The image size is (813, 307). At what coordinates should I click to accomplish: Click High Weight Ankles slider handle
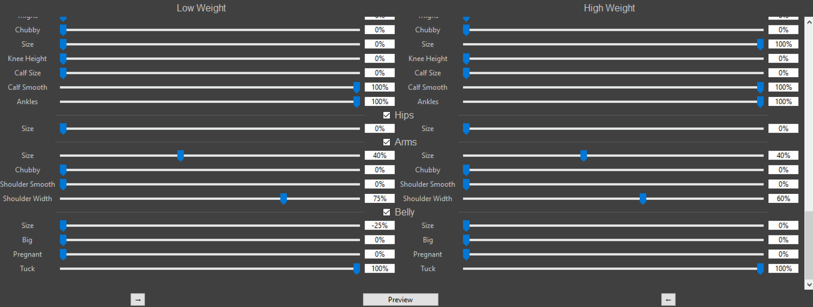click(x=760, y=102)
